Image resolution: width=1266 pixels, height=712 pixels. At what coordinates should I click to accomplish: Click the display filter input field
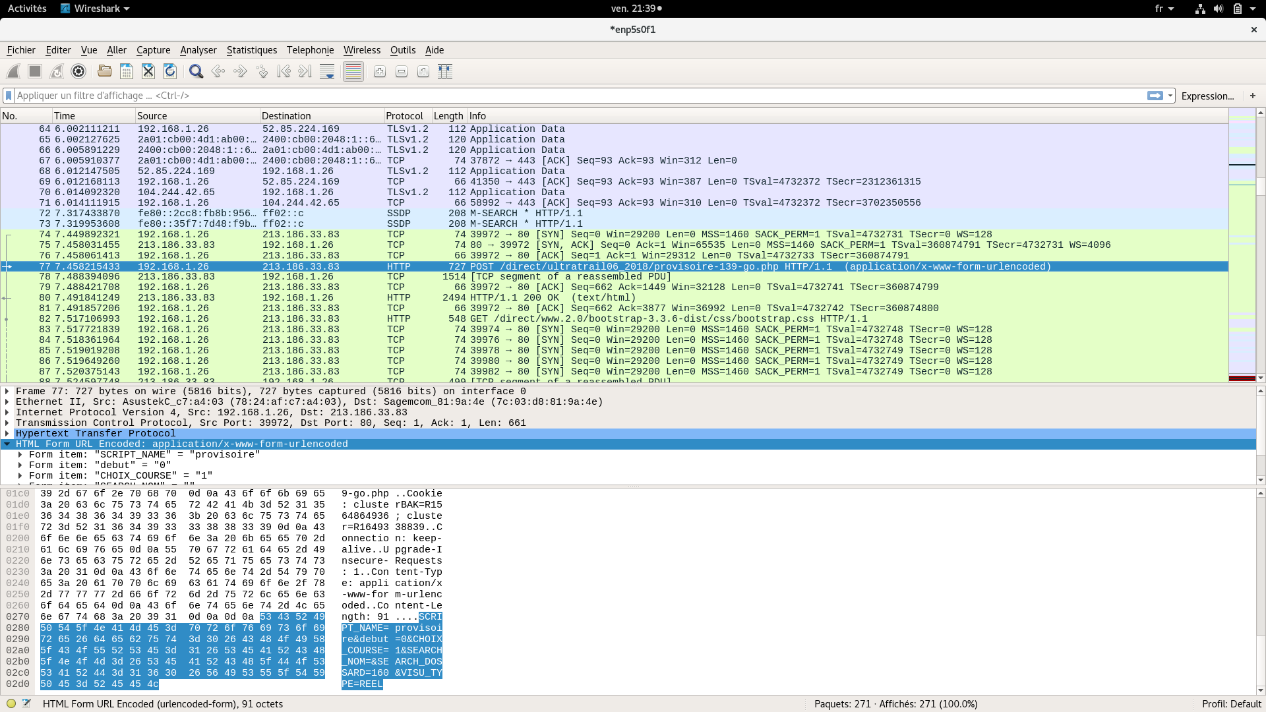click(x=574, y=96)
